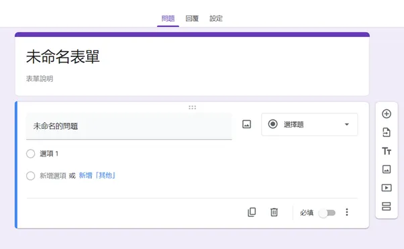Viewport: 404px width, 249px height.
Task: Switch to the 問題 tab
Action: (x=168, y=19)
